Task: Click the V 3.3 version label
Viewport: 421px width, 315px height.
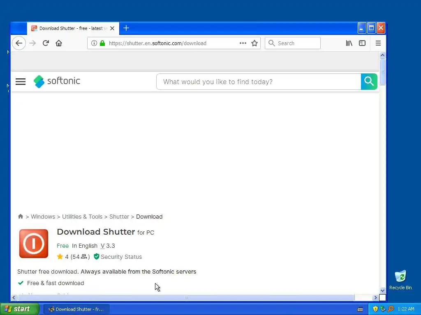Action: 108,246
